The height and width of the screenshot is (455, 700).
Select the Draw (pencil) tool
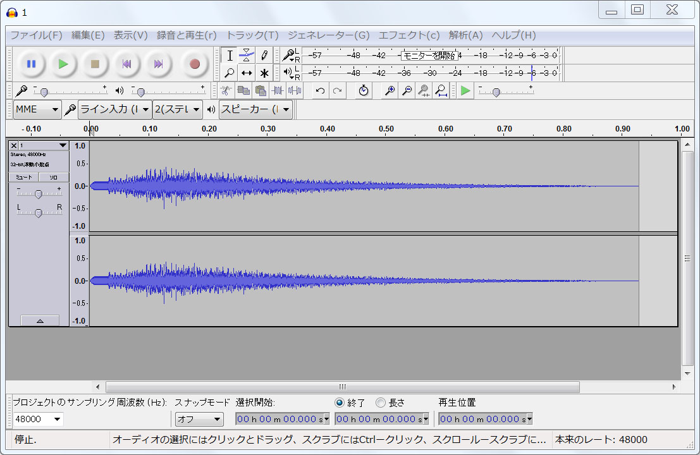264,56
